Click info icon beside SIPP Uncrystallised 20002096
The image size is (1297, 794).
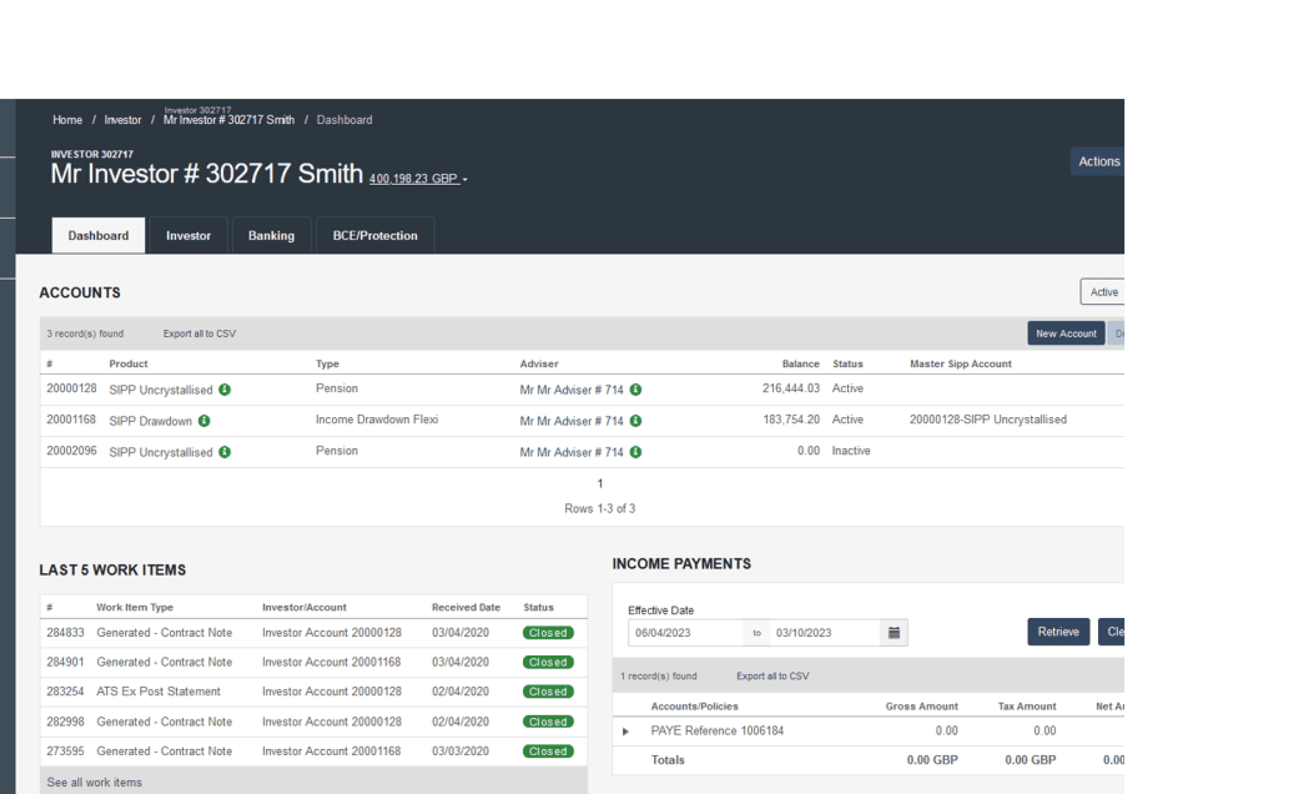pos(224,452)
